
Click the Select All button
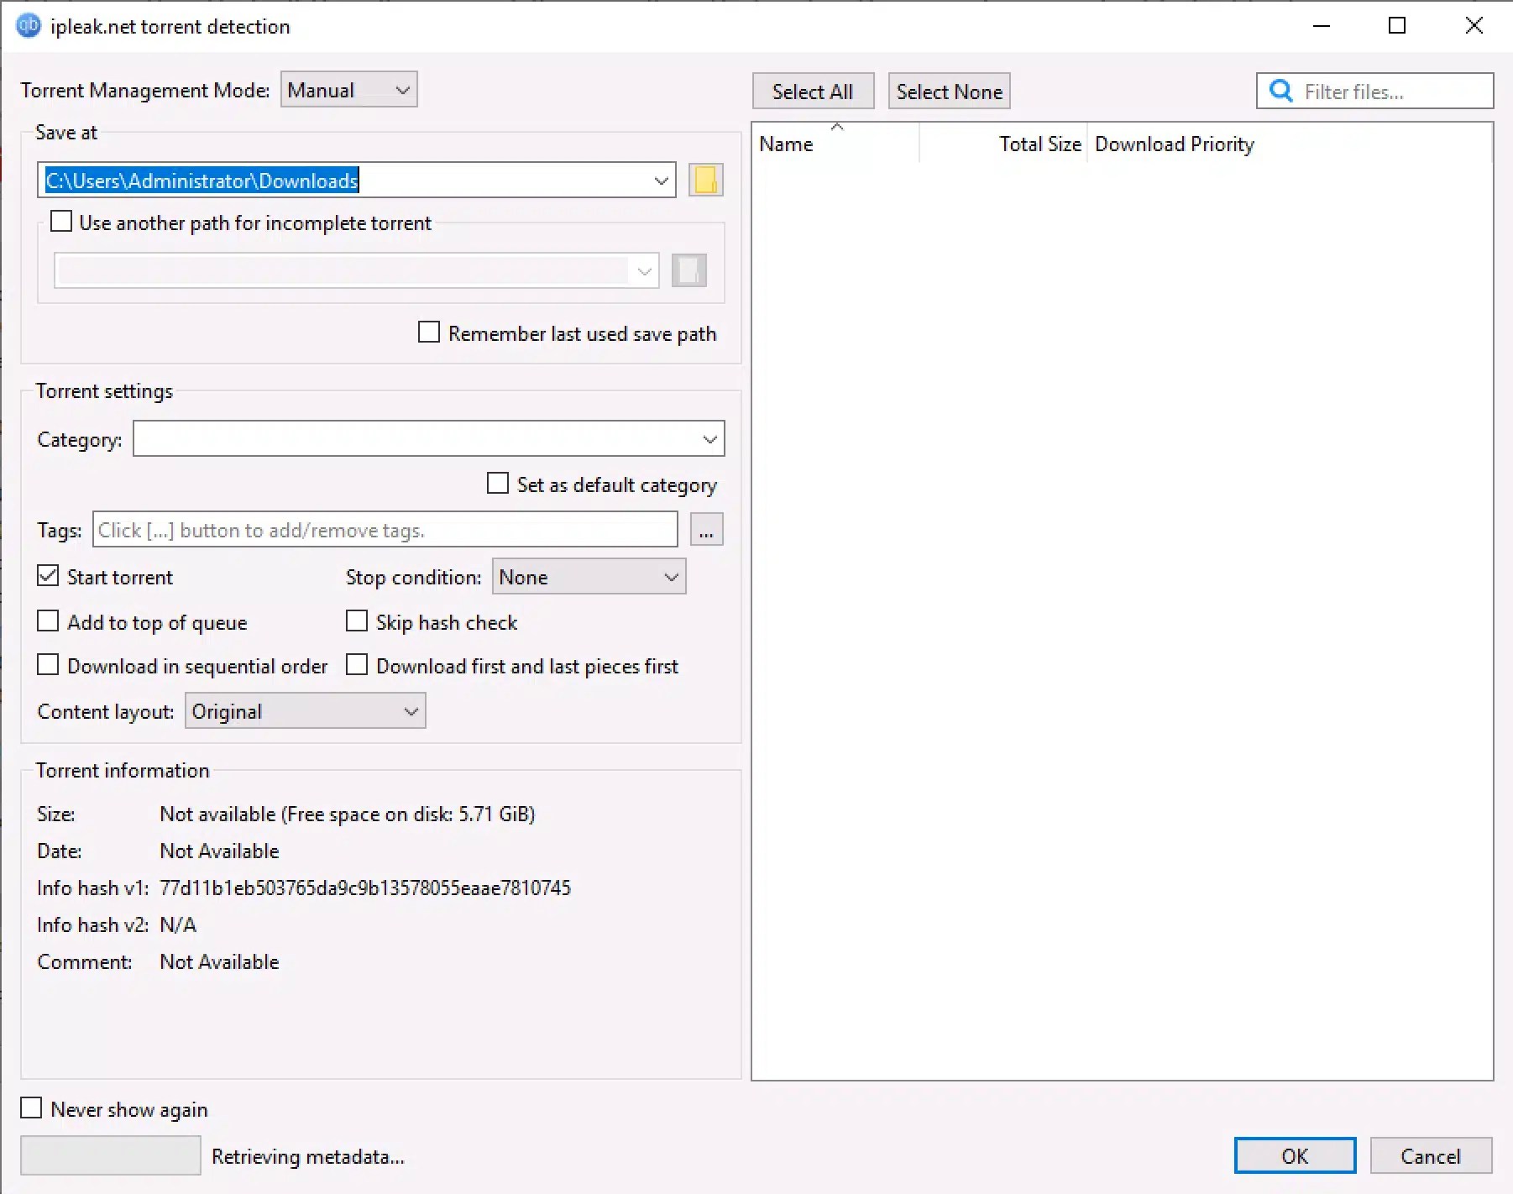pos(812,91)
